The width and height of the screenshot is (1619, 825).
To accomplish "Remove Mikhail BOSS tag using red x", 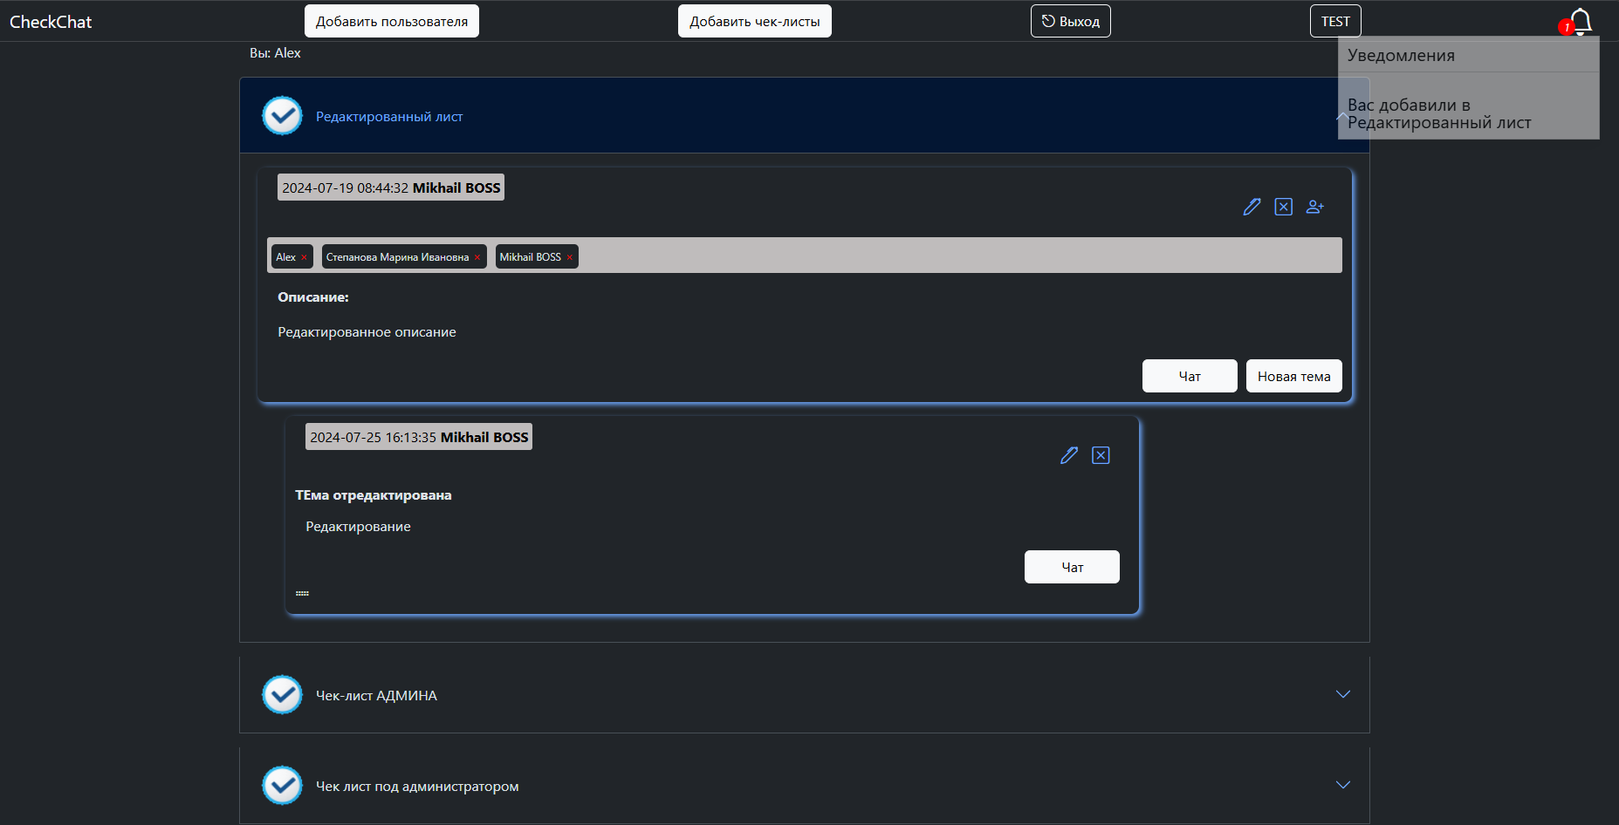I will [570, 257].
